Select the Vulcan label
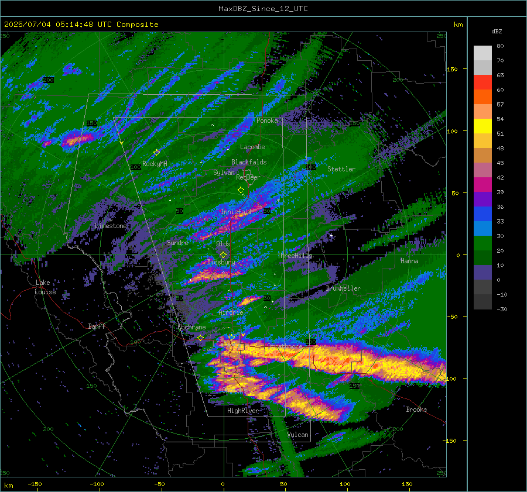Viewport: 527px width, 492px height. tap(298, 435)
